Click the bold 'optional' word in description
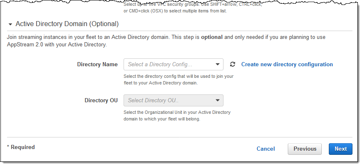 pyautogui.click(x=211, y=37)
